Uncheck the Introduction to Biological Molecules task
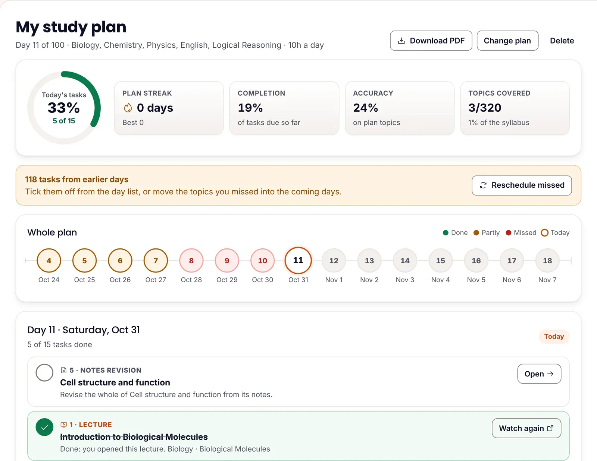This screenshot has width=597, height=461. pyautogui.click(x=44, y=427)
